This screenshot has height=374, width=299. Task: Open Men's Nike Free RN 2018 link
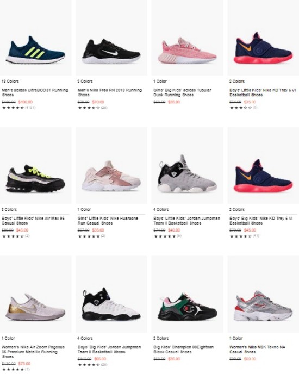pyautogui.click(x=110, y=92)
